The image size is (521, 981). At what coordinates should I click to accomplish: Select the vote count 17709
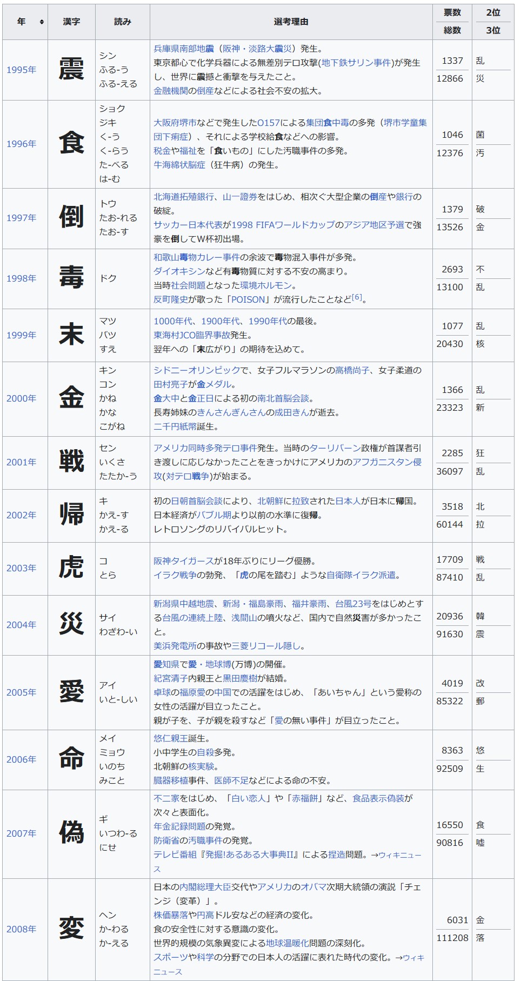(x=450, y=559)
